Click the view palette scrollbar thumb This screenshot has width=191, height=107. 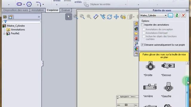(x=187, y=92)
